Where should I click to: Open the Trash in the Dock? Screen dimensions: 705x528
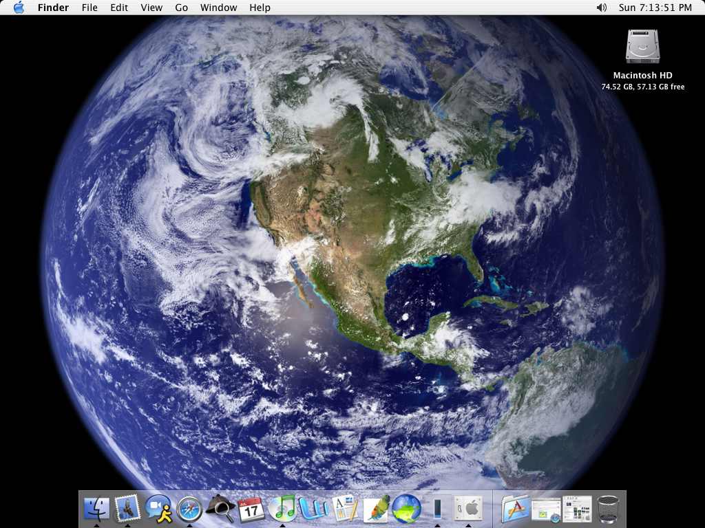pyautogui.click(x=609, y=509)
